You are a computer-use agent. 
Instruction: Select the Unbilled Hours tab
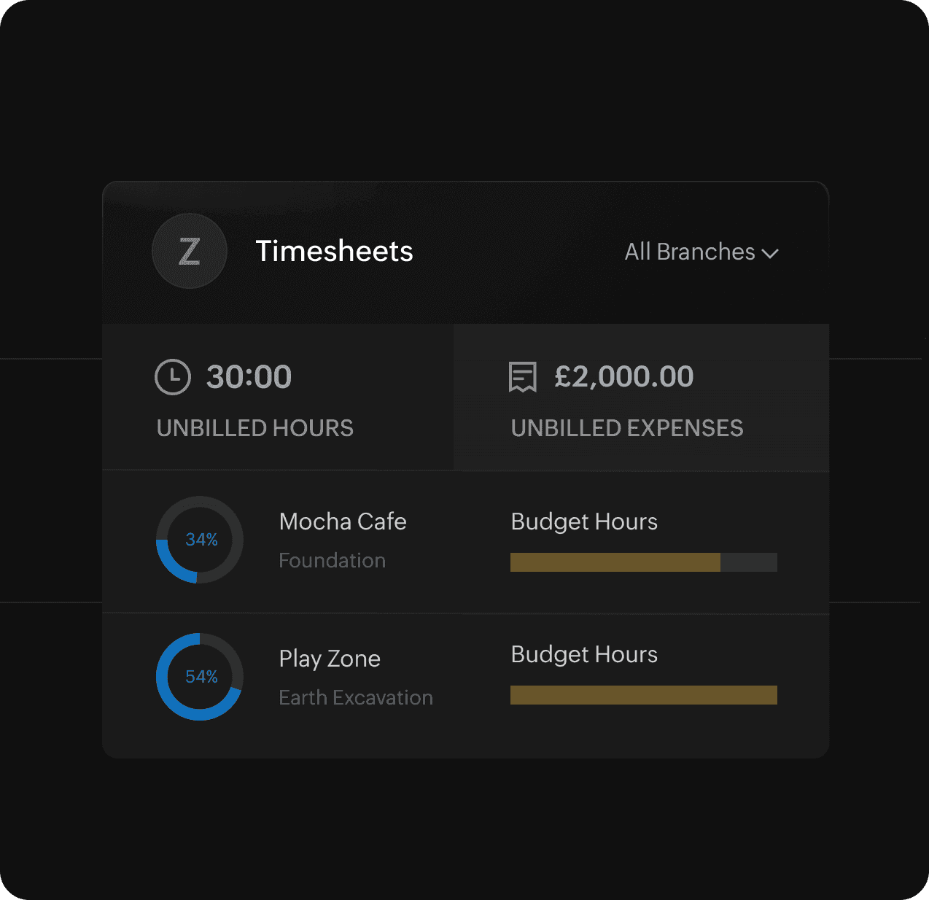click(277, 397)
